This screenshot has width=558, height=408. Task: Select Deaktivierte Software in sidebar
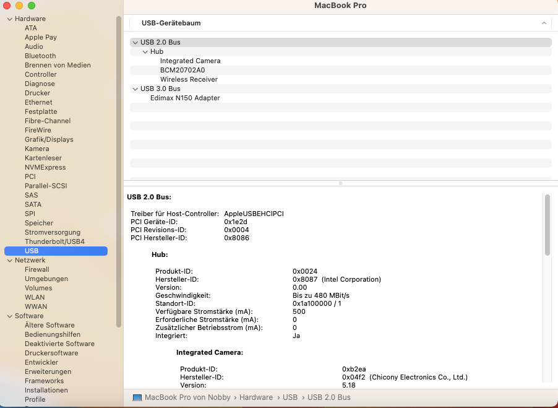[59, 344]
